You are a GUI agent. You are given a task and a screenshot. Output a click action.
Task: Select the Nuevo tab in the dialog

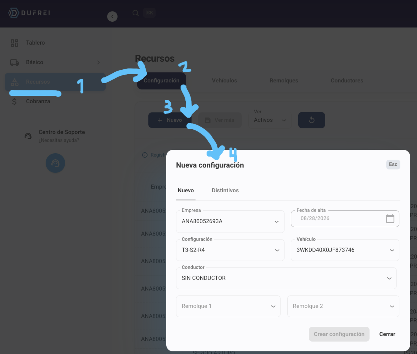pos(186,190)
